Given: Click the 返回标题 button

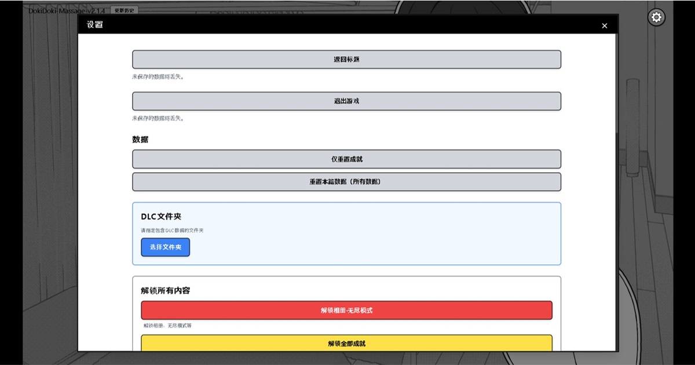Looking at the screenshot, I should pos(346,59).
